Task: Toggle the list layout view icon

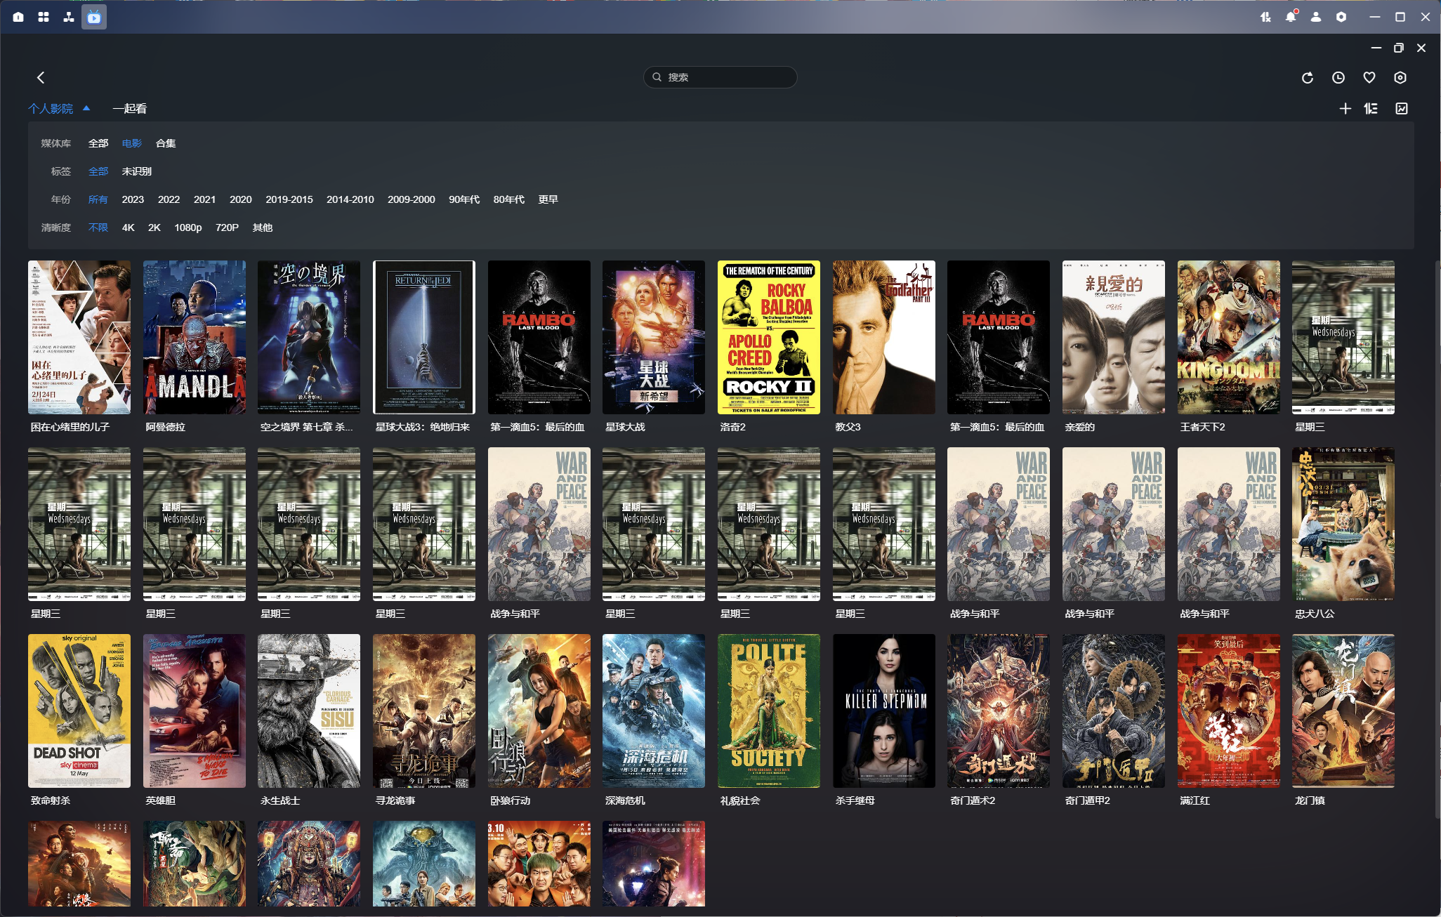Action: pyautogui.click(x=1371, y=109)
